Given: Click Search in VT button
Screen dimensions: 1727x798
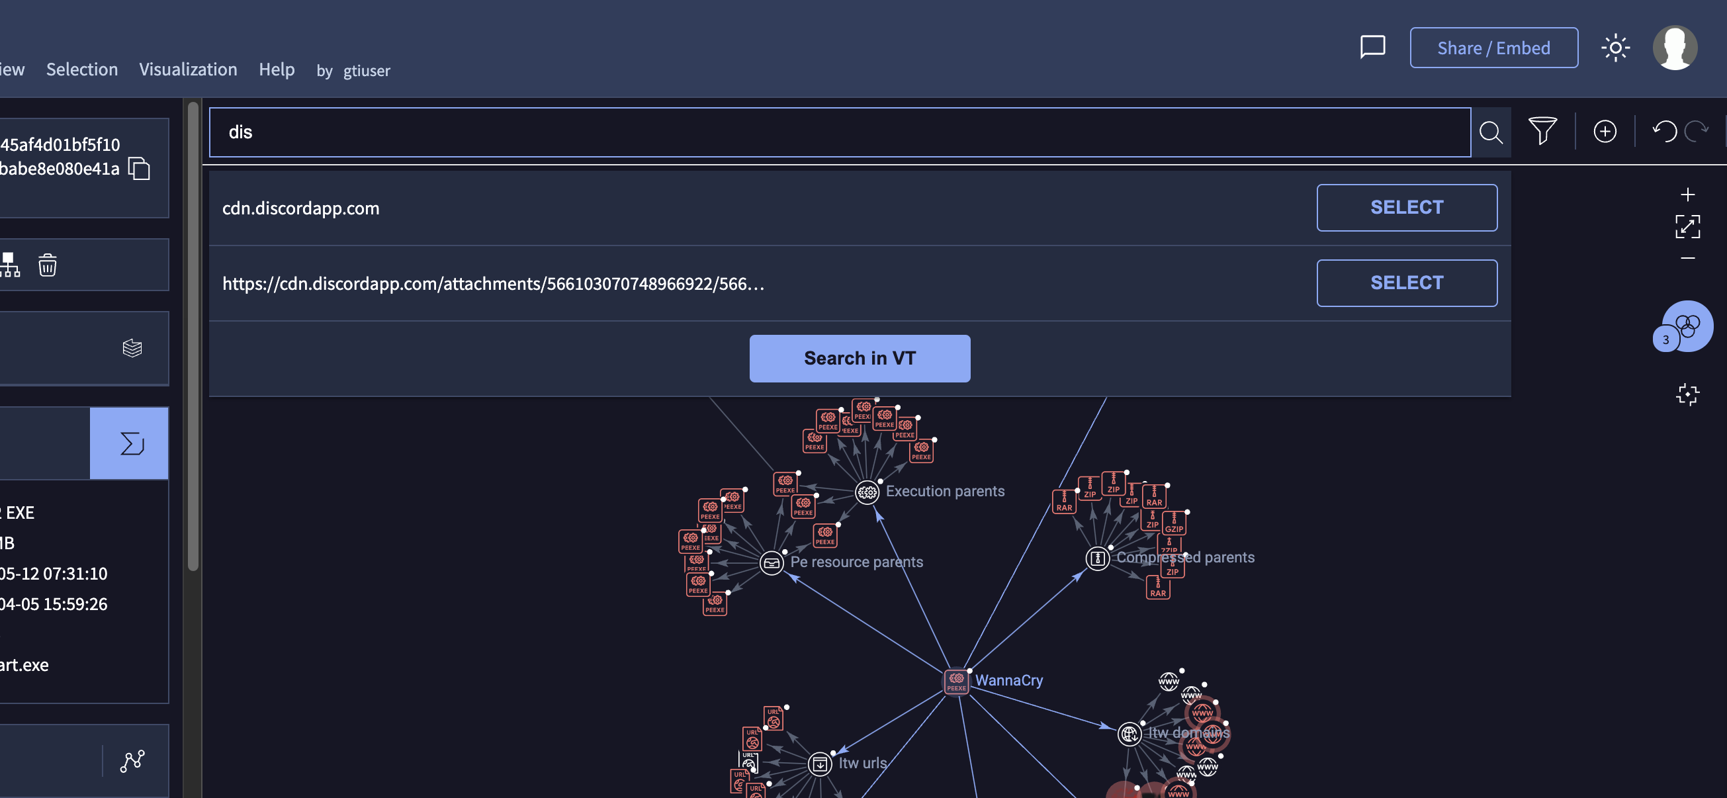Looking at the screenshot, I should pyautogui.click(x=860, y=358).
